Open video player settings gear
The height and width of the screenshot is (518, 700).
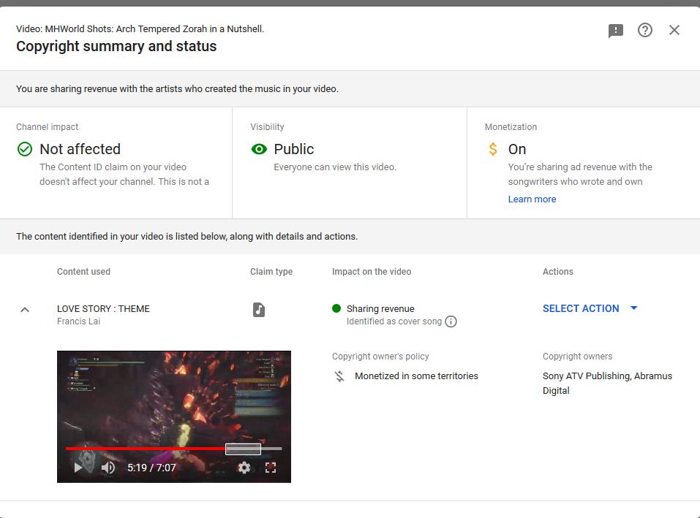244,468
